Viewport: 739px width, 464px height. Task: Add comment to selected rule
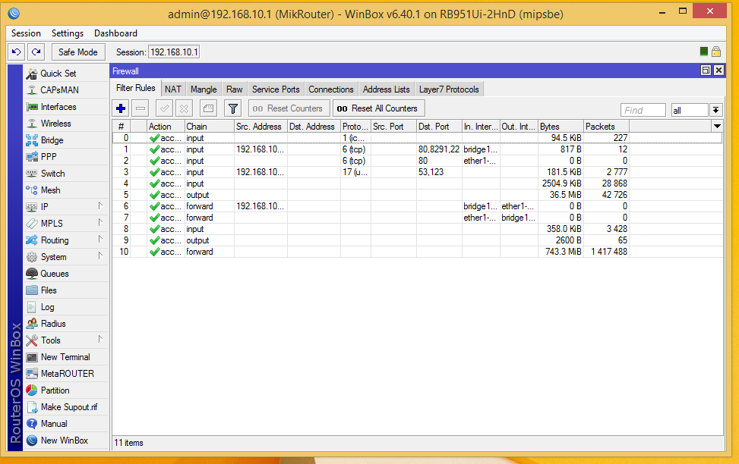[208, 108]
